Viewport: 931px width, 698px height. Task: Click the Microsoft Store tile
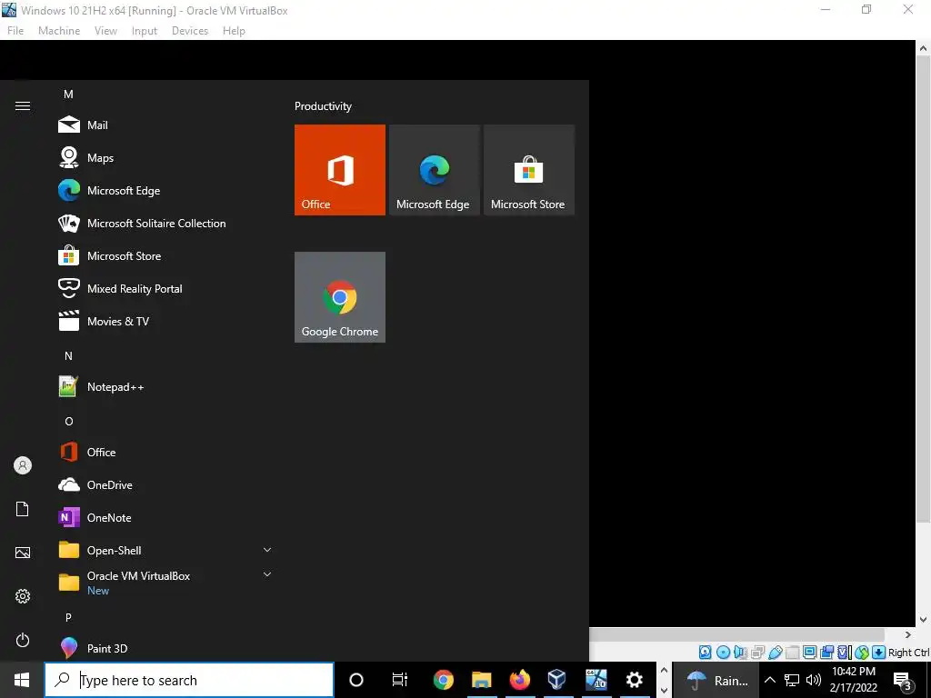click(x=529, y=170)
